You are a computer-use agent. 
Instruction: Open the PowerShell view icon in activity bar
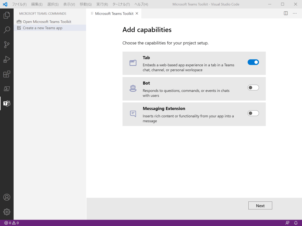7,89
